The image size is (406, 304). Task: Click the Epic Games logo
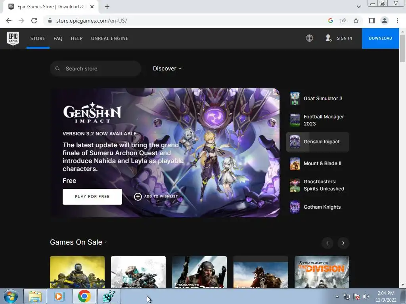pos(13,38)
